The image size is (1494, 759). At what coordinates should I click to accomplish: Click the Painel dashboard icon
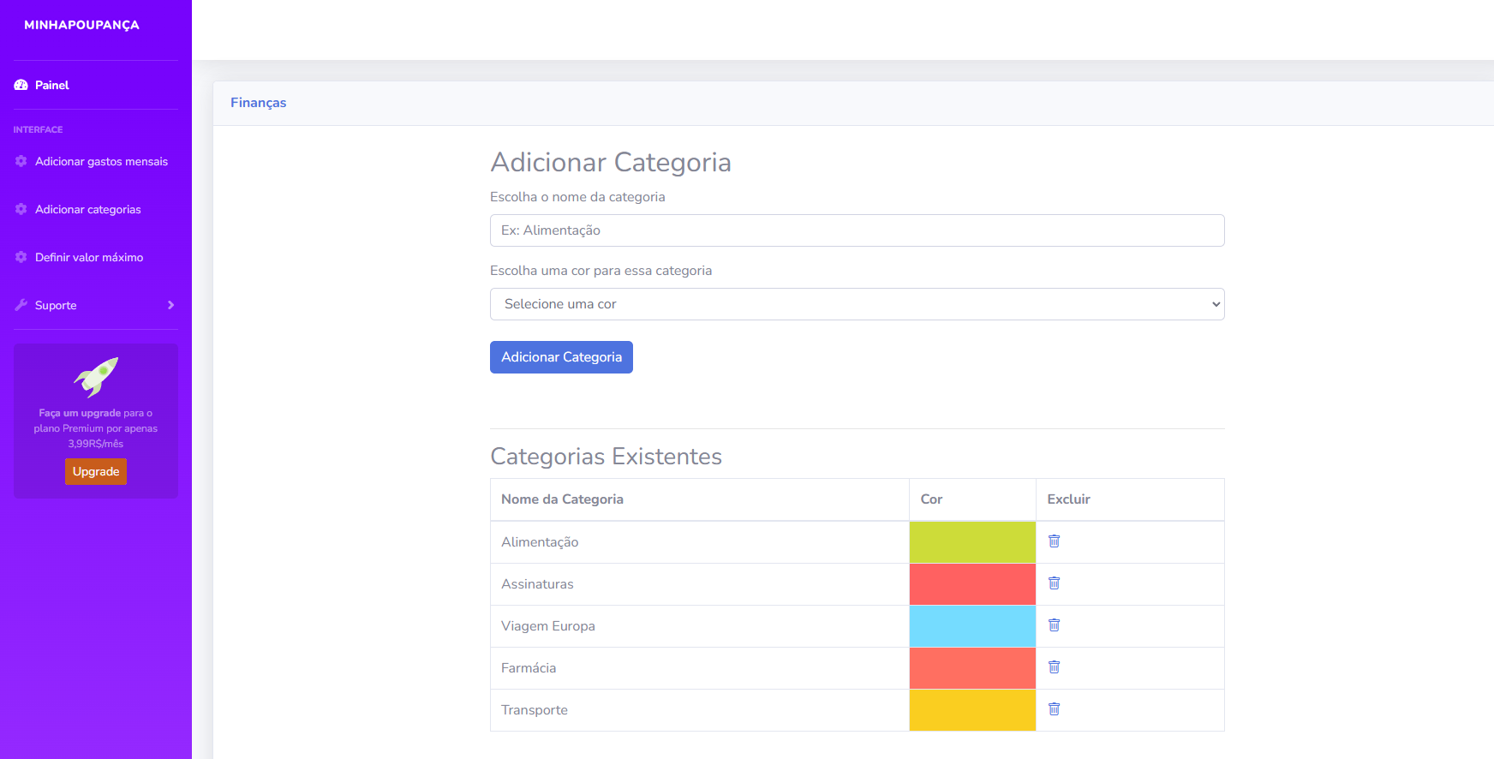click(x=21, y=85)
